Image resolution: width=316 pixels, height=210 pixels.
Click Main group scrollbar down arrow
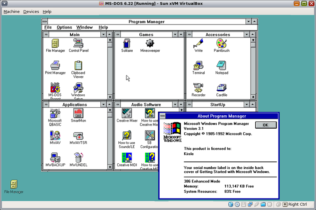[110, 97]
